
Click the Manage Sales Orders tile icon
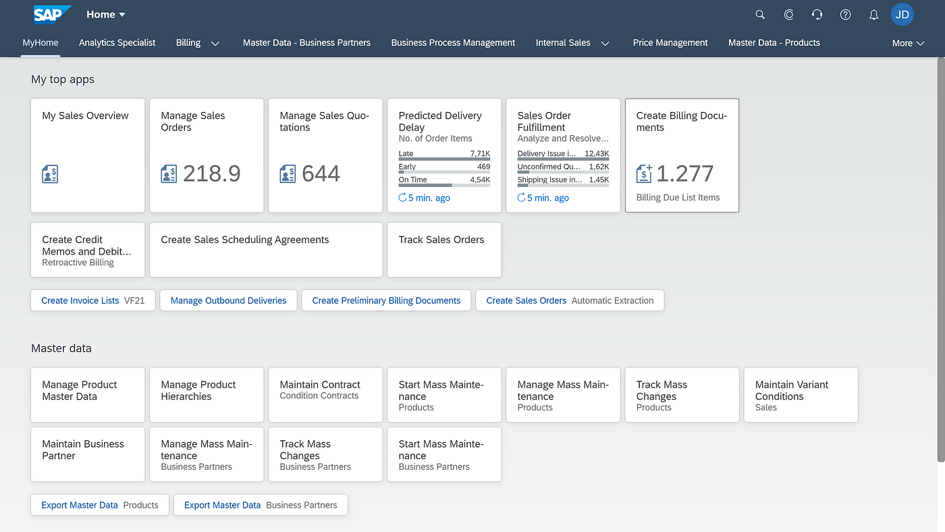coord(169,174)
